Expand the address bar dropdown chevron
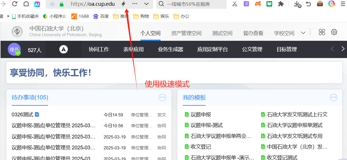The height and width of the screenshot is (160, 347). (x=146, y=4)
